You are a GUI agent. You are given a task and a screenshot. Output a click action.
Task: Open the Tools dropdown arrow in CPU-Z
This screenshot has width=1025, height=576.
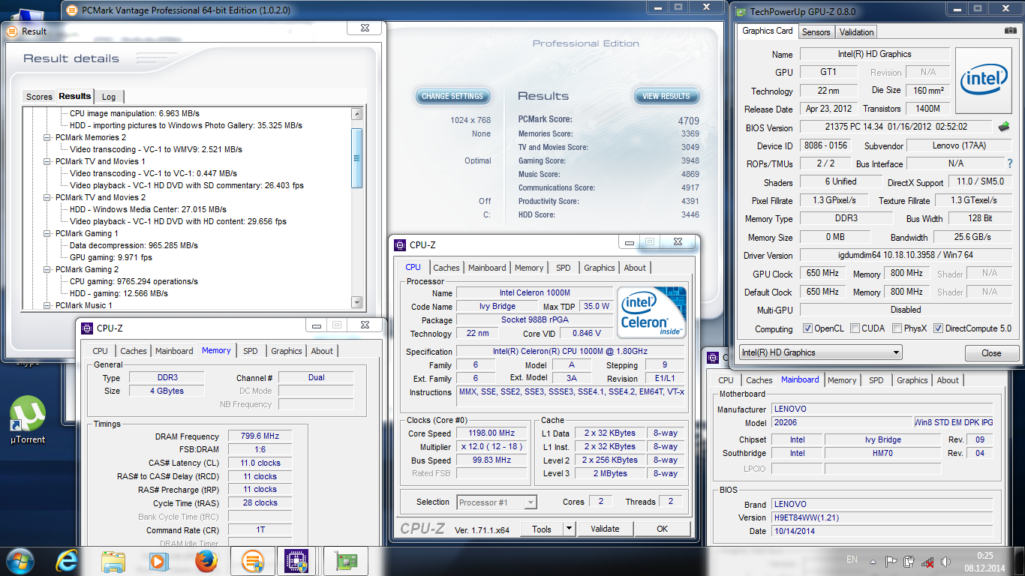pos(570,529)
